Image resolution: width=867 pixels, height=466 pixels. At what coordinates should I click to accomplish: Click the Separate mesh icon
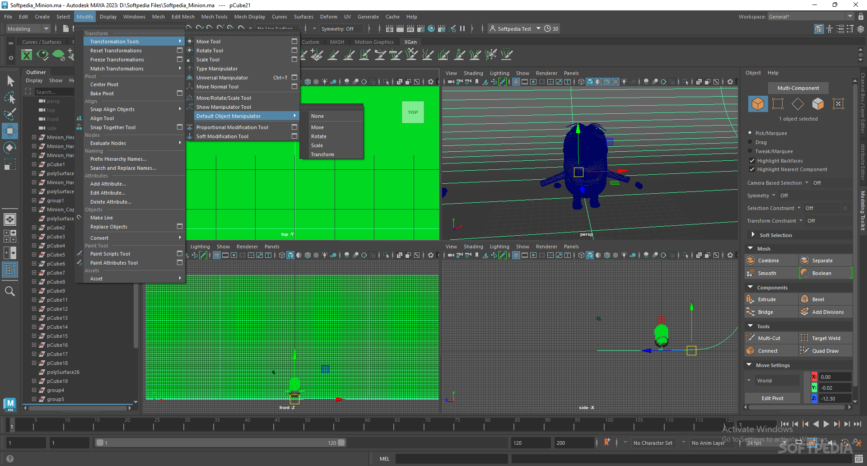coord(805,261)
